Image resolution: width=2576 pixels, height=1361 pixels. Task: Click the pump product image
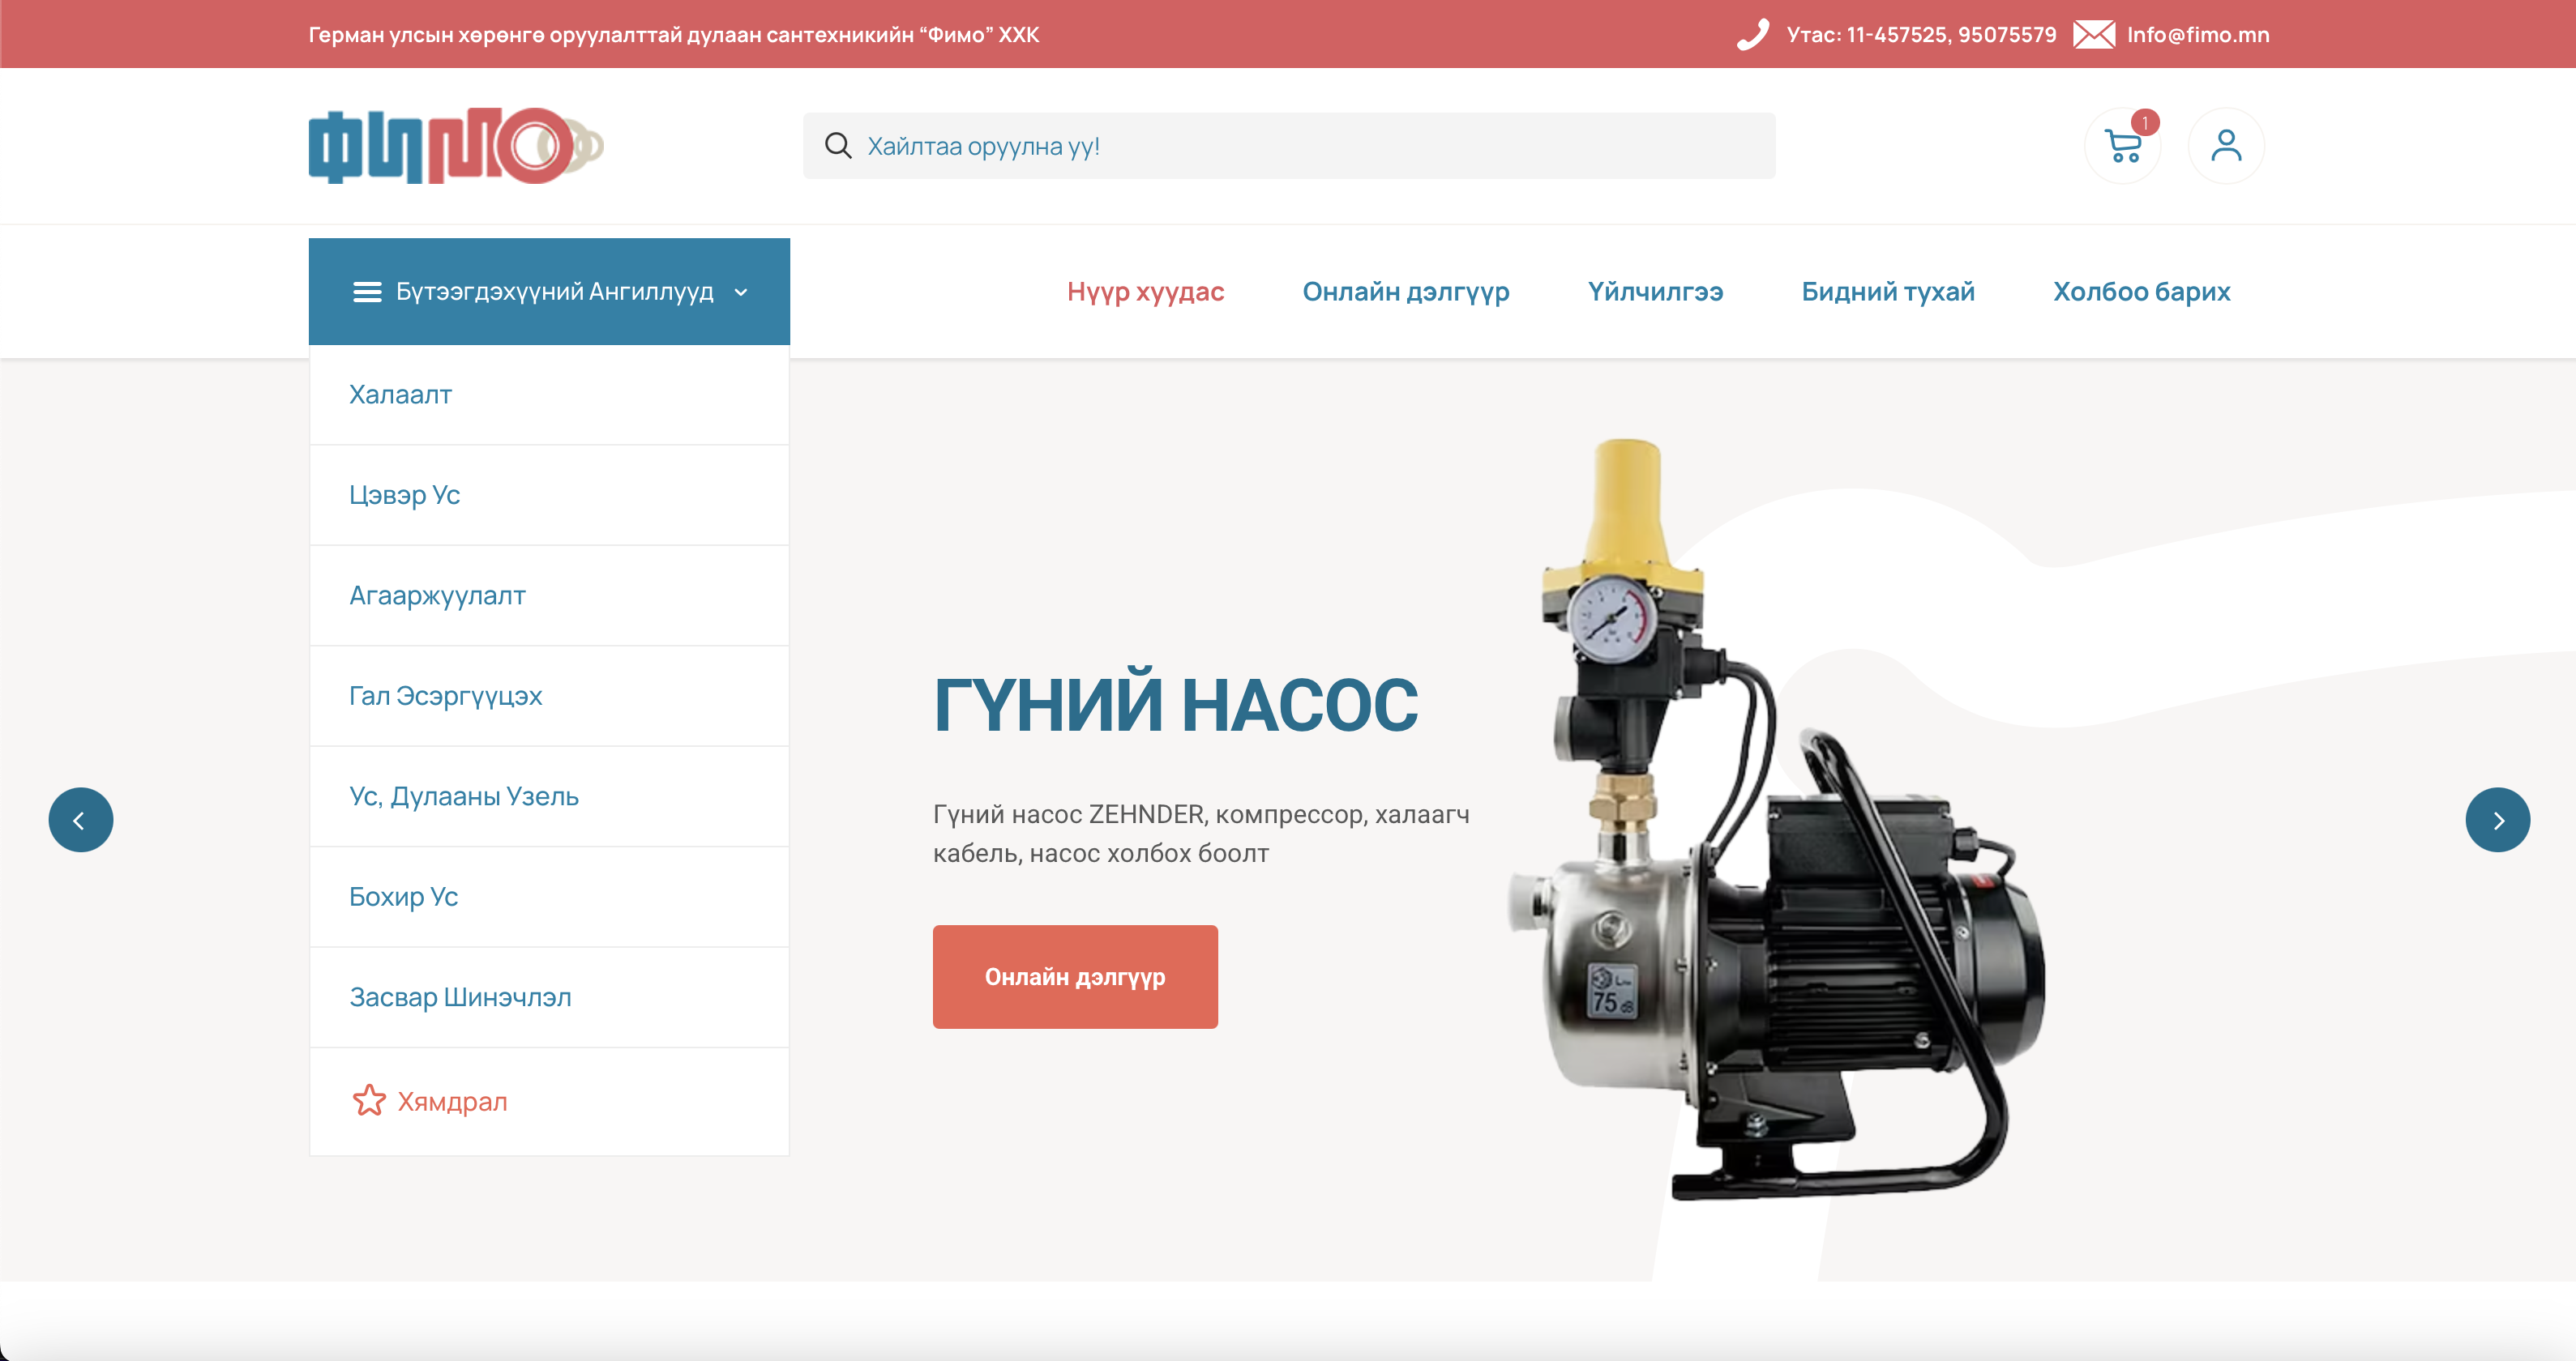pos(1777,819)
